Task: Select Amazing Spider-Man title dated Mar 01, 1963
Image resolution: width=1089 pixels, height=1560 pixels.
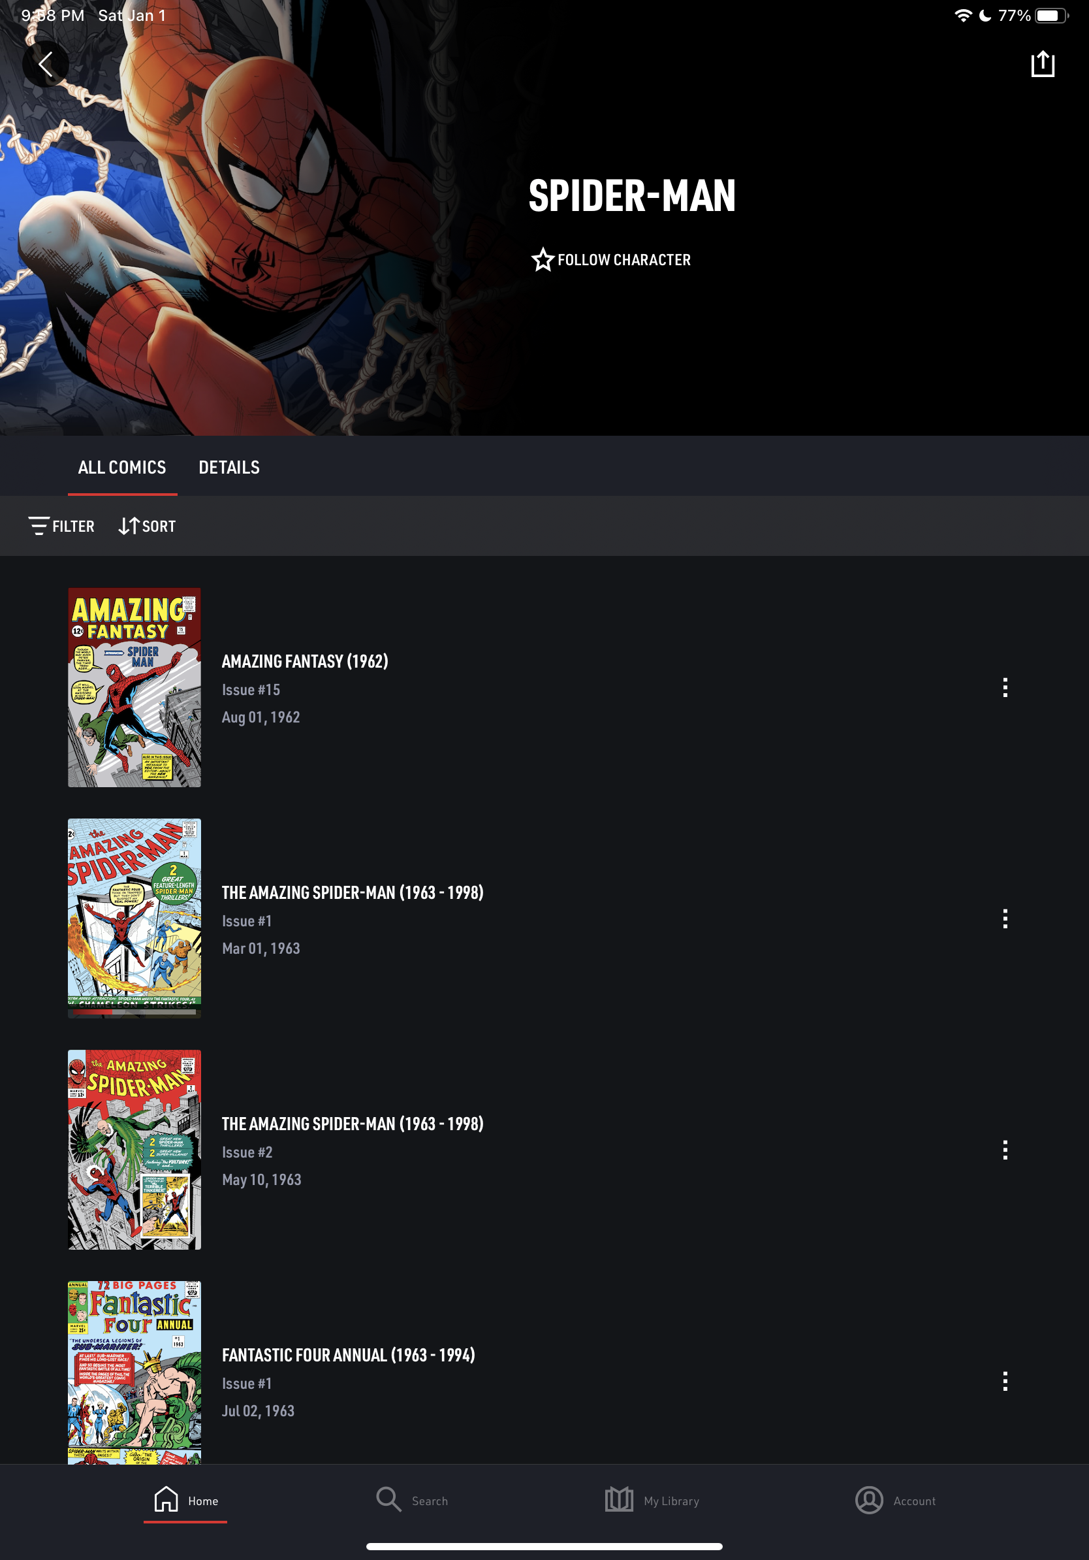Action: (353, 892)
